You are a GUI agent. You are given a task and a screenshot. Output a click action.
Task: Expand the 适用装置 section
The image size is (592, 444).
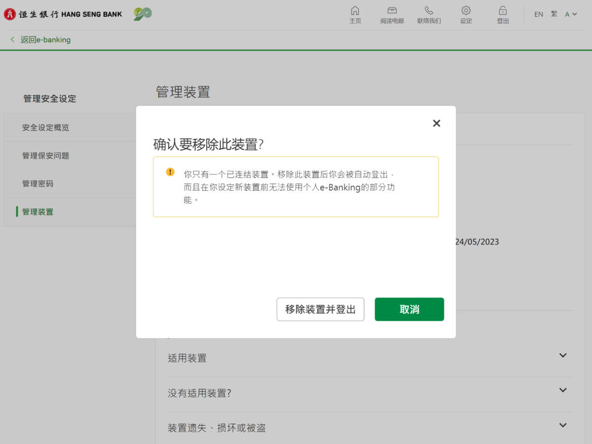[x=563, y=356]
